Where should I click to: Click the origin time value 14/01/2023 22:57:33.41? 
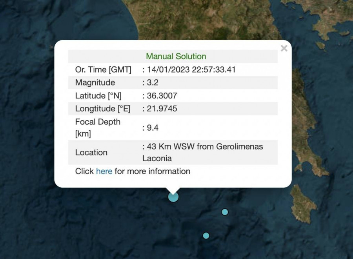pos(191,69)
